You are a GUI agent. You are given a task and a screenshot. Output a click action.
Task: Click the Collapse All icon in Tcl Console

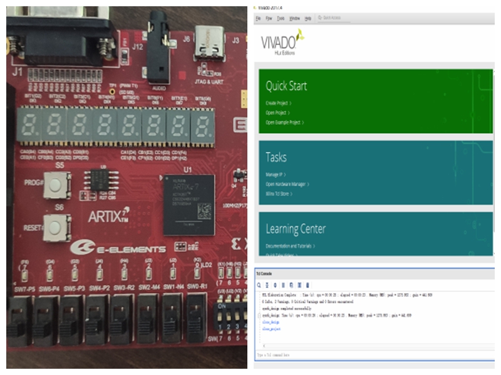pos(268,285)
